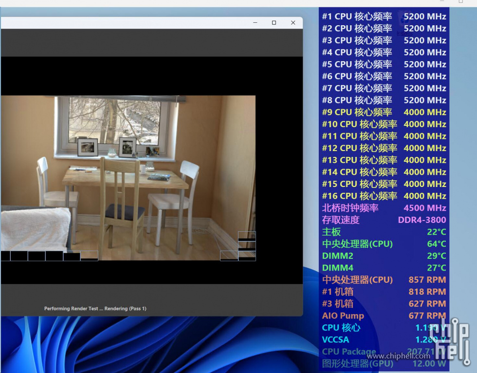Viewport: 477px width, 373px height.
Task: Click the 'AIO Pump' label
Action: tap(343, 316)
